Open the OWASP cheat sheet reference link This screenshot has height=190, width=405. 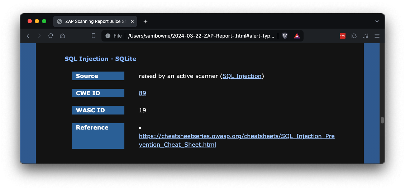click(237, 136)
